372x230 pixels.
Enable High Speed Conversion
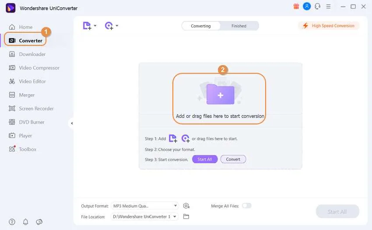coord(329,26)
